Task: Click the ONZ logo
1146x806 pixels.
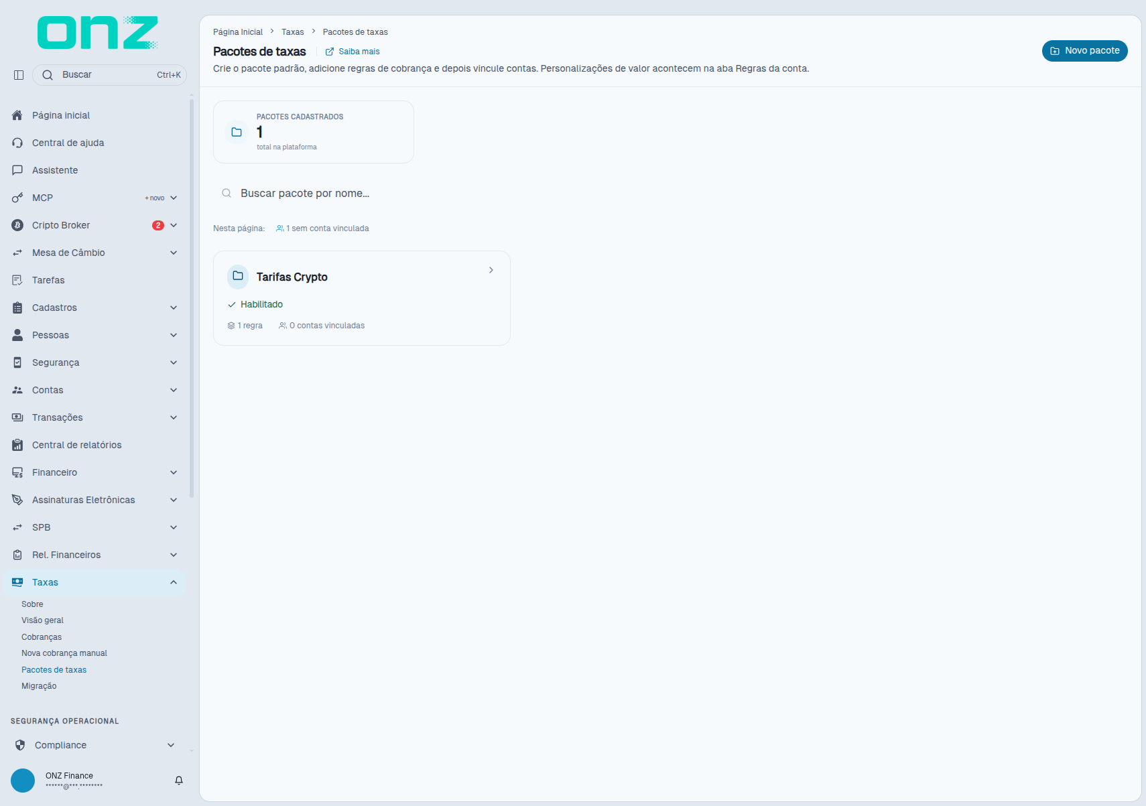Action: pos(98,33)
